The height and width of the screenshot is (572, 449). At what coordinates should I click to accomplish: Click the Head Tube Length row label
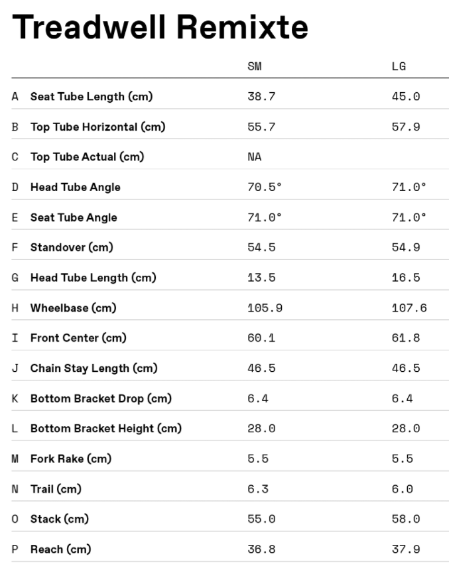(93, 278)
